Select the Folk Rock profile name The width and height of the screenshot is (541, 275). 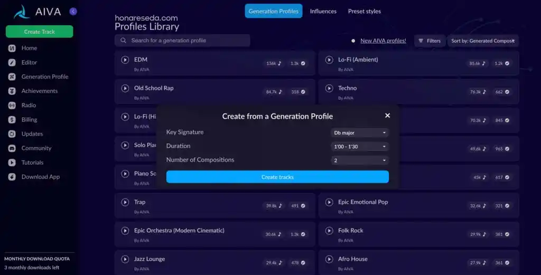[351, 231]
